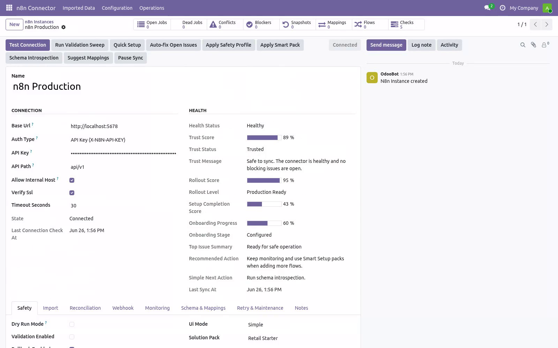Switch to Schema & Mappings tab
The width and height of the screenshot is (558, 348).
pyautogui.click(x=203, y=308)
